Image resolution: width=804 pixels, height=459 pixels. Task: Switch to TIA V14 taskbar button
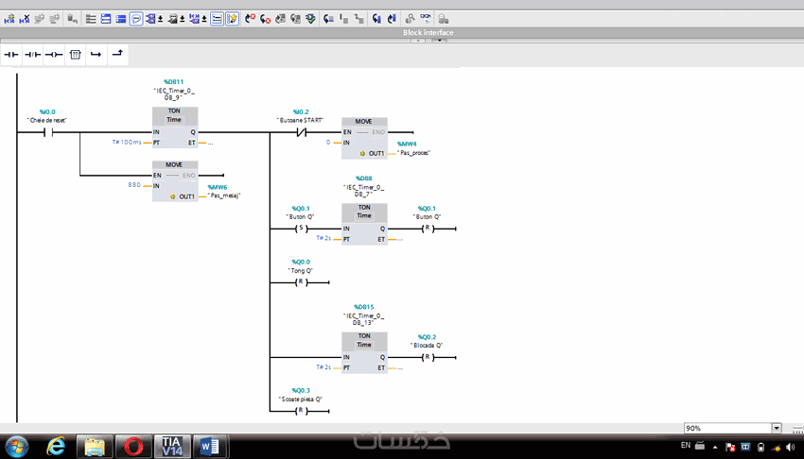(x=172, y=447)
